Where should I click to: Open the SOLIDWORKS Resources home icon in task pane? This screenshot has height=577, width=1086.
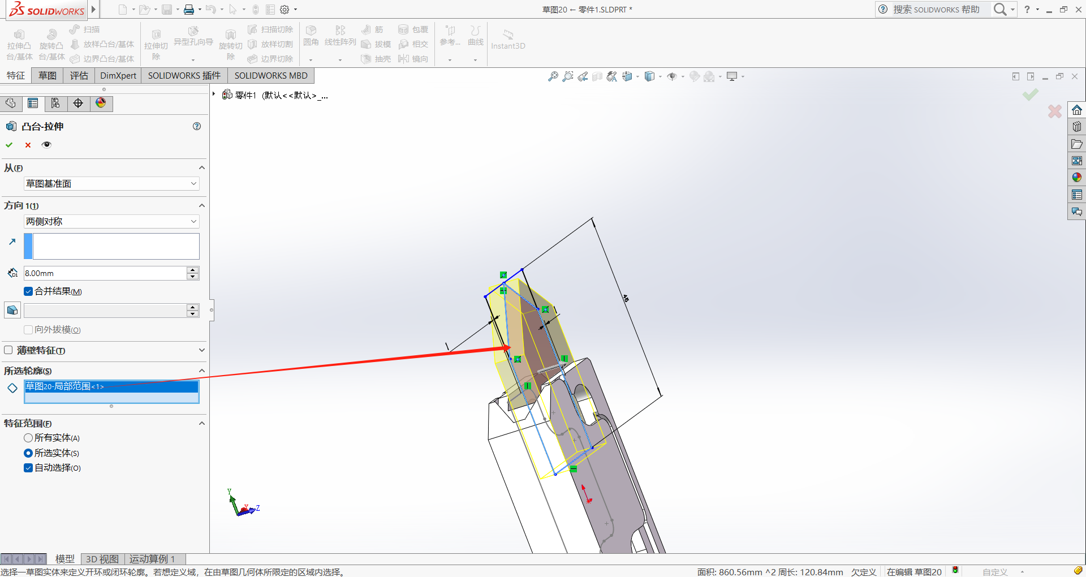coord(1076,110)
